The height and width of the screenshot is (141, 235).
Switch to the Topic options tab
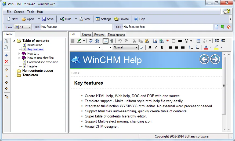tap(116, 35)
